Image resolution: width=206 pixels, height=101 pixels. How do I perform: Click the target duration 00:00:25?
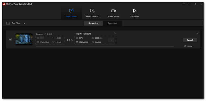click(98, 38)
